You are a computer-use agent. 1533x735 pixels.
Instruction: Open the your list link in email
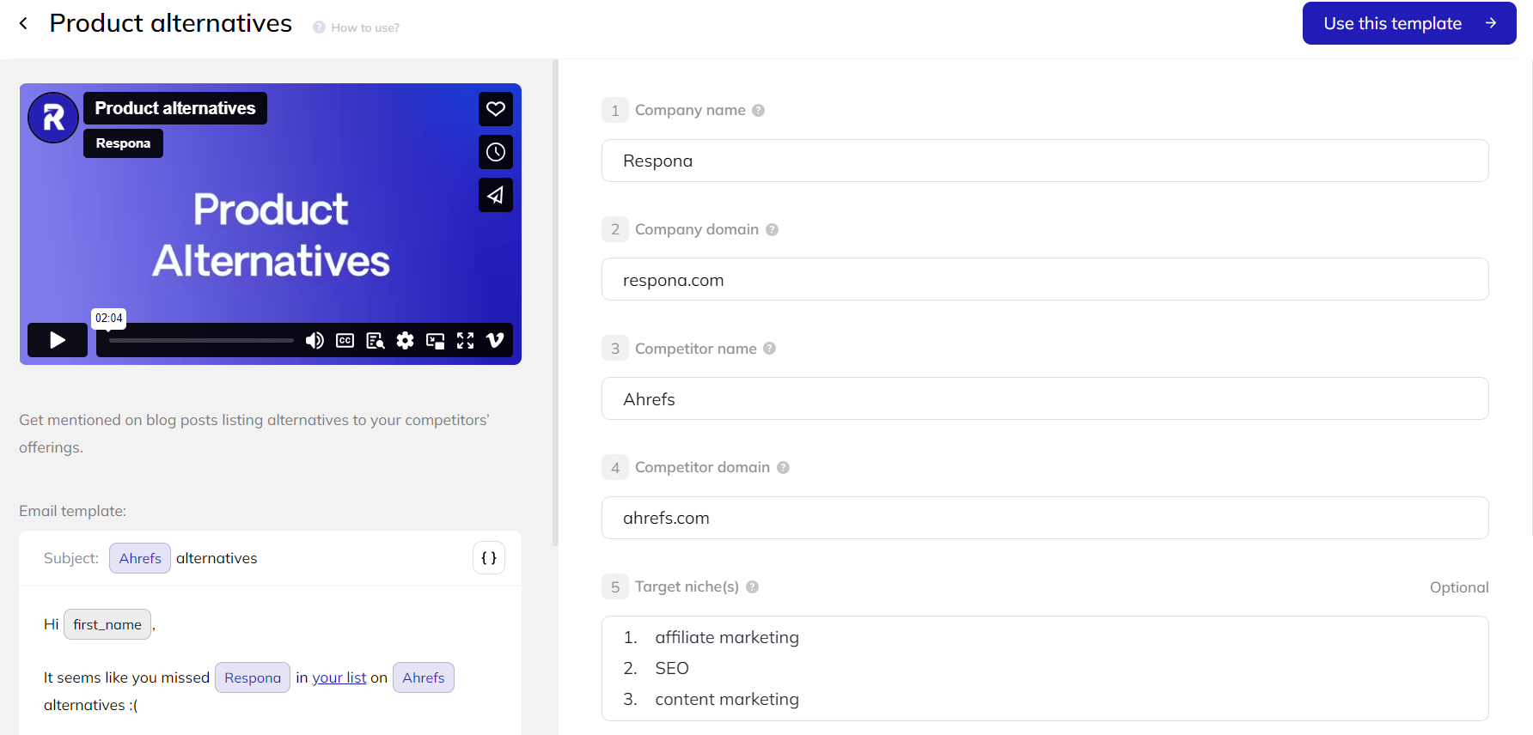coord(339,677)
